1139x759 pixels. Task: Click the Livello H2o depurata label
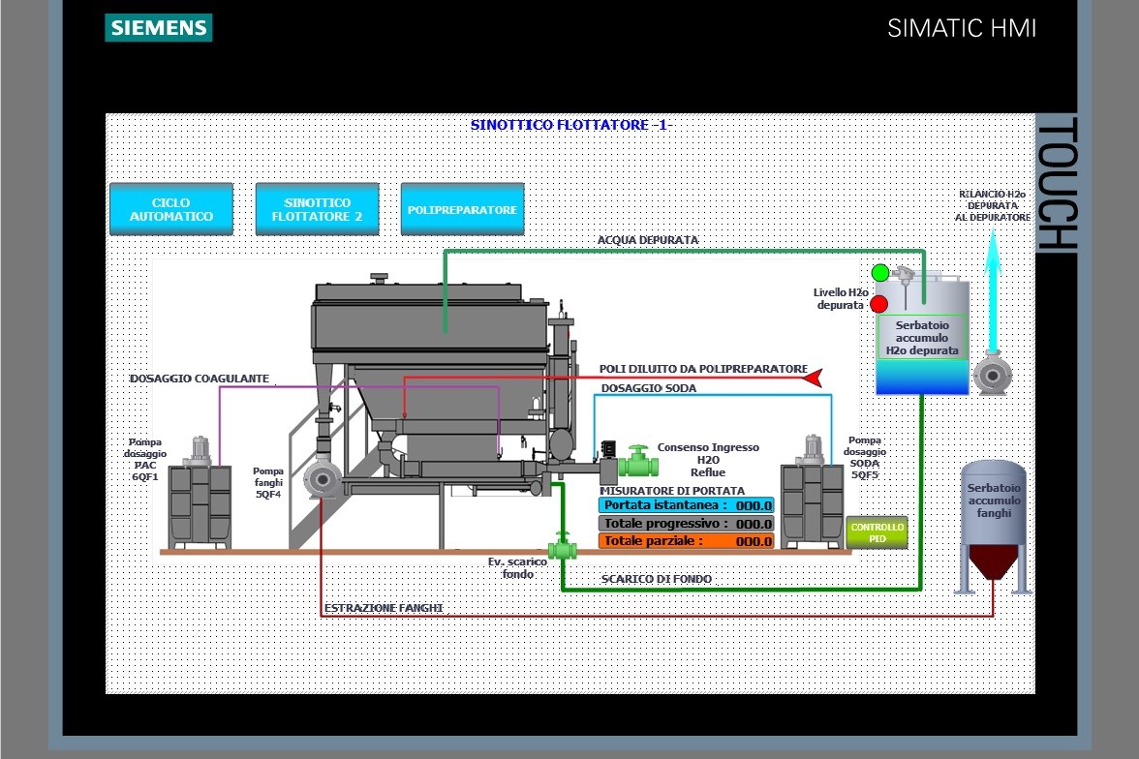[841, 298]
